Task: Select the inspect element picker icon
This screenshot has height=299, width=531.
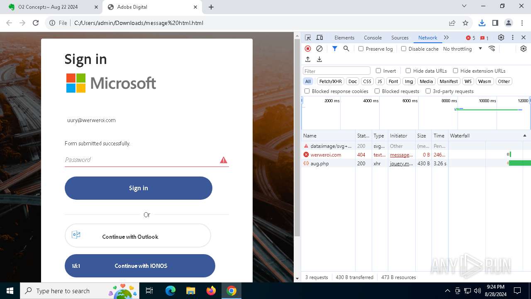Action: tap(308, 37)
